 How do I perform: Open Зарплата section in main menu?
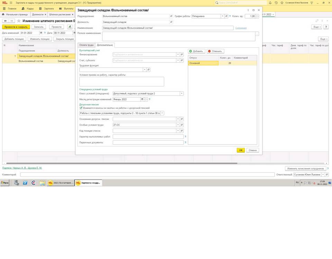coord(49,8)
